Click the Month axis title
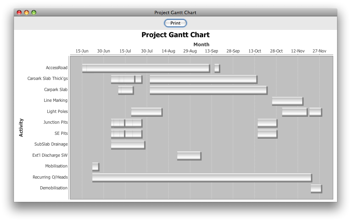351x221 pixels. pyautogui.click(x=201, y=44)
